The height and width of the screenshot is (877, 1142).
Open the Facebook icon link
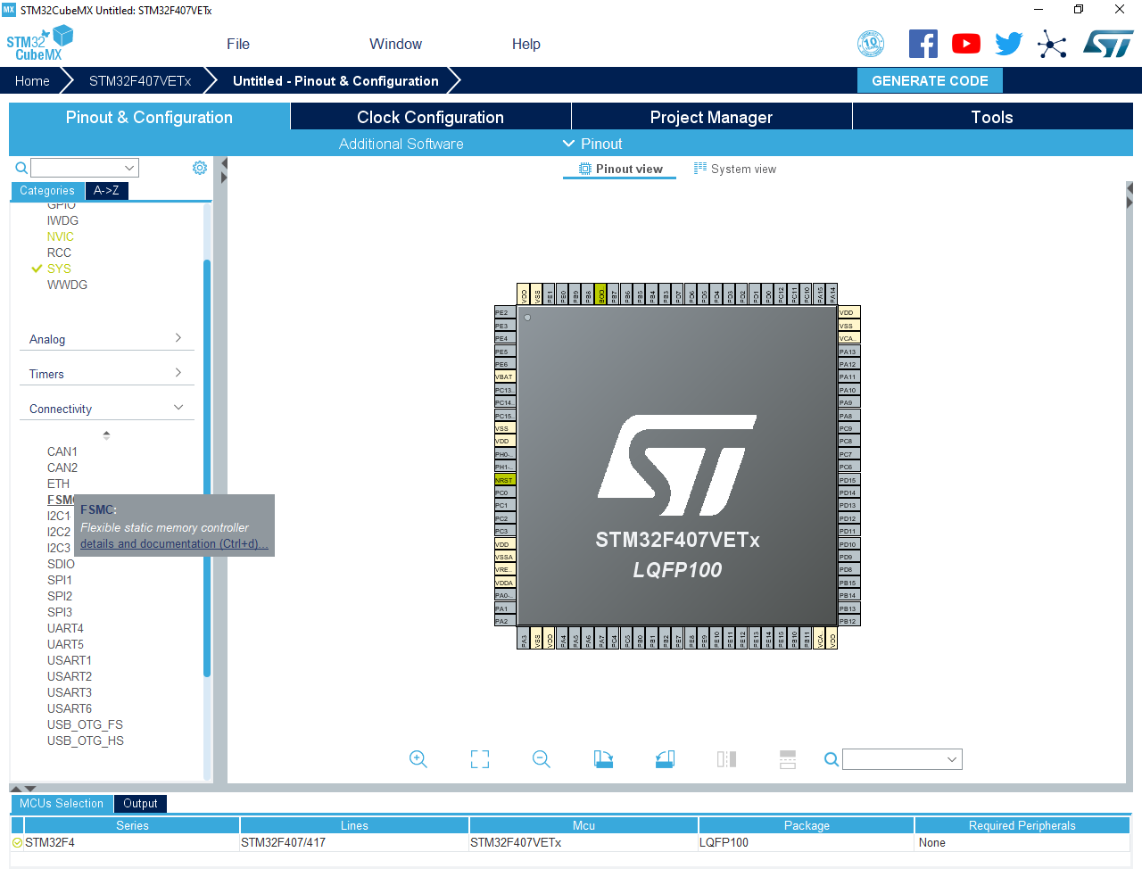(923, 44)
